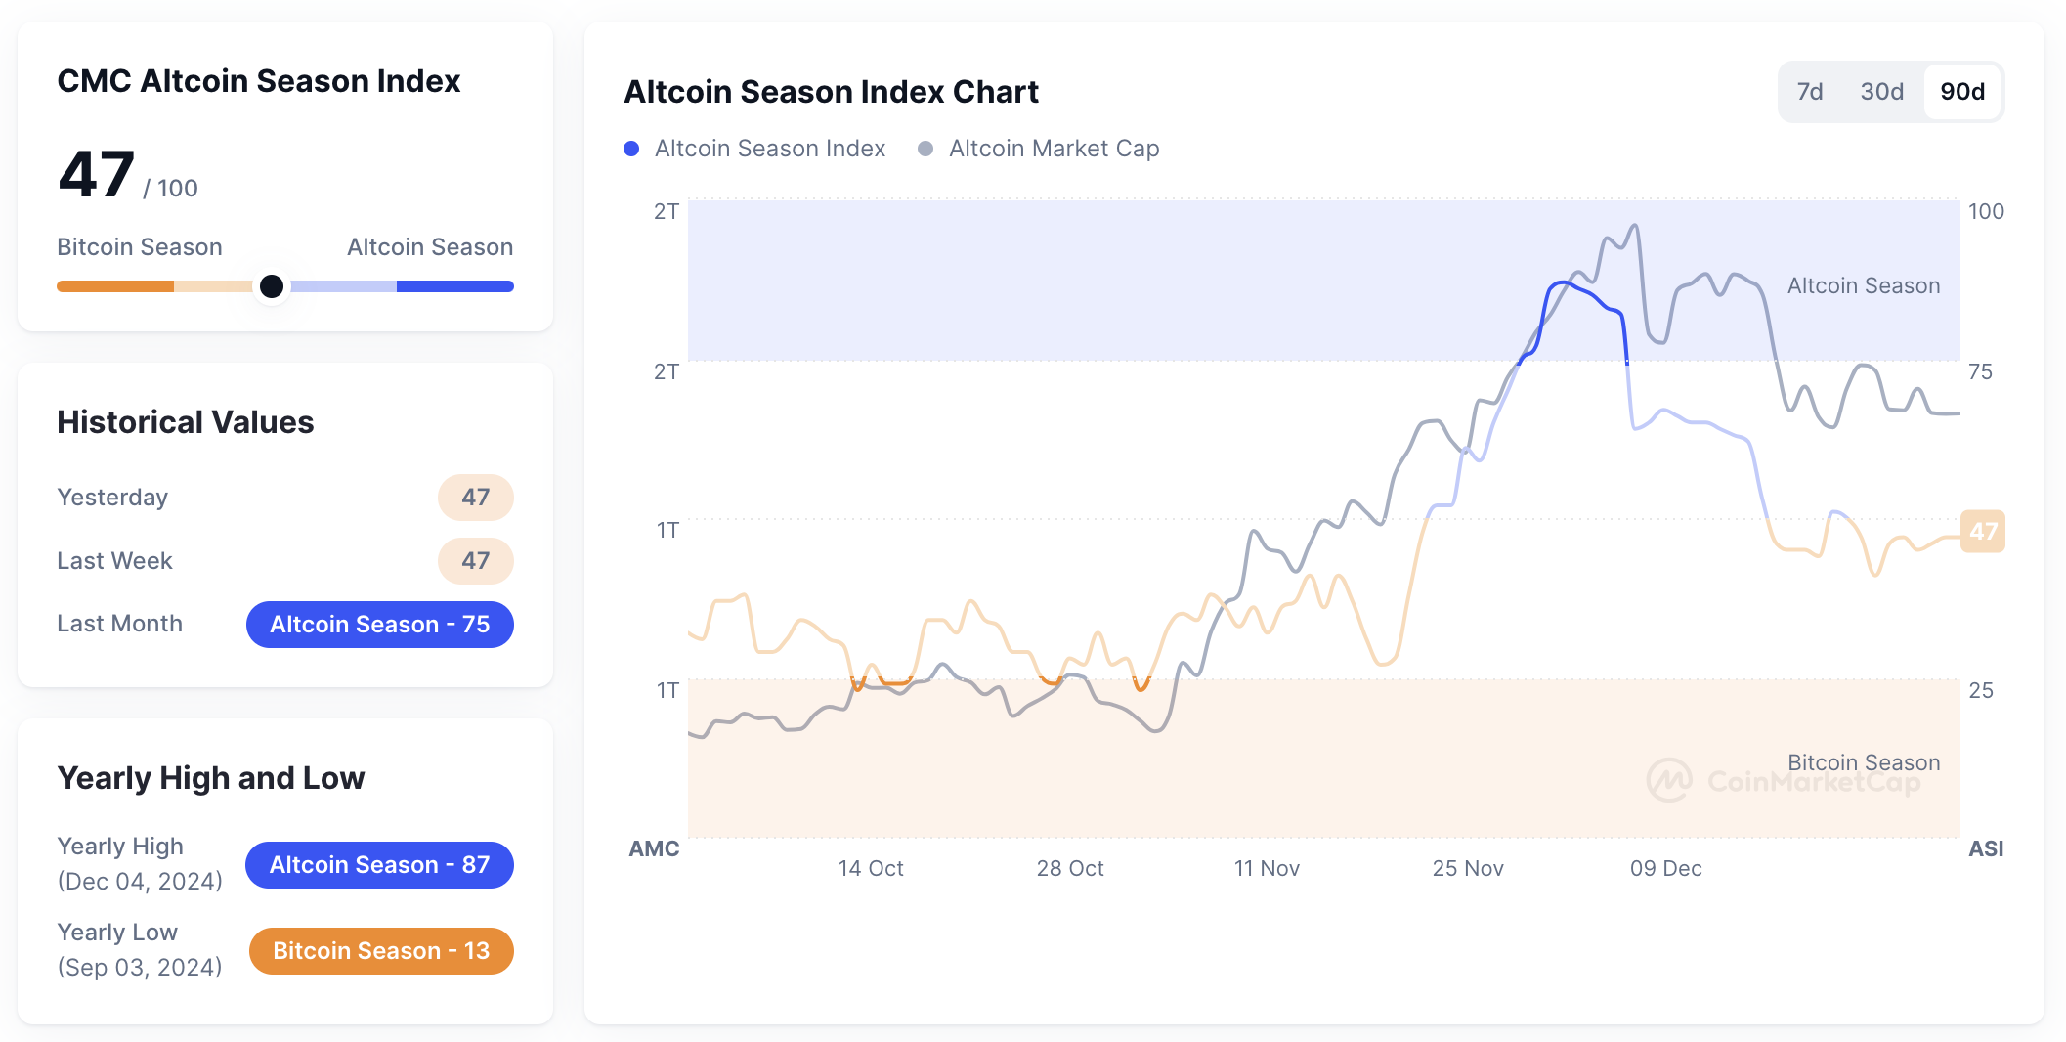Click the Yearly High Altcoin Season 87 badge
Image resolution: width=2066 pixels, height=1042 pixels.
379,865
